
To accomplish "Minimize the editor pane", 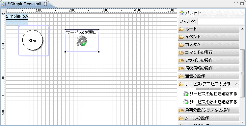I will pos(236,3).
